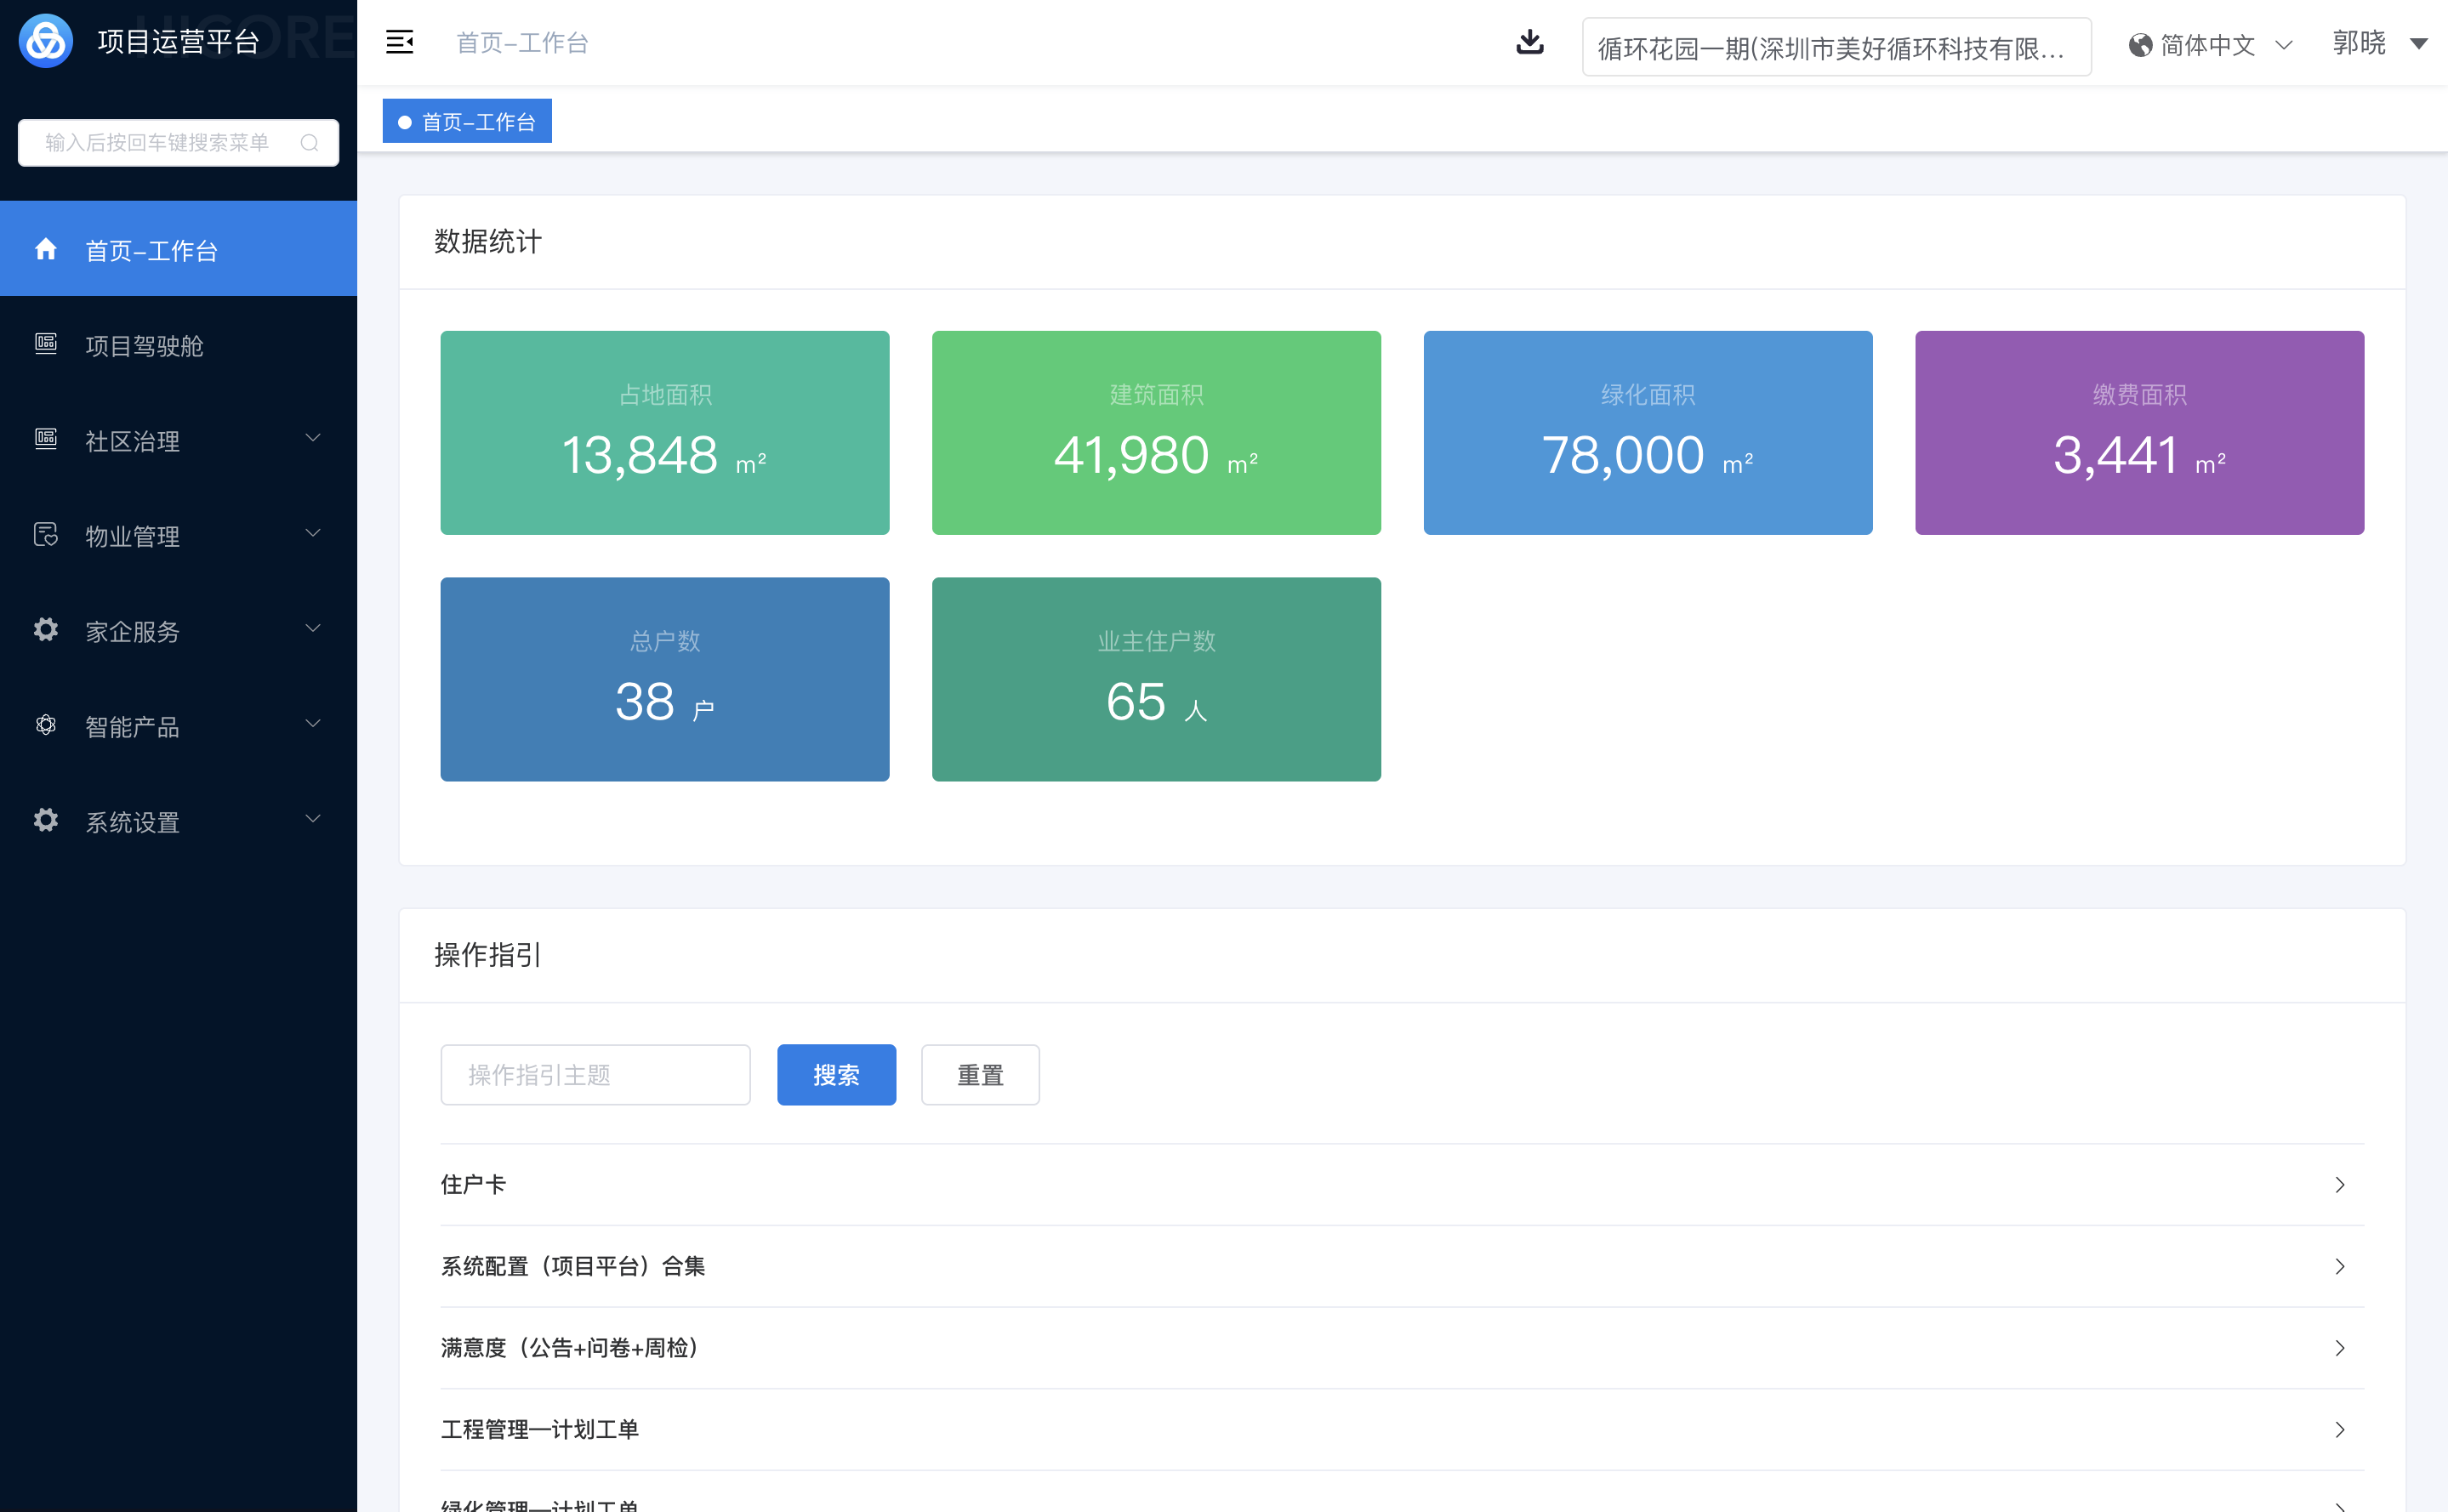Click the 智能产品 atom icon

click(x=46, y=726)
